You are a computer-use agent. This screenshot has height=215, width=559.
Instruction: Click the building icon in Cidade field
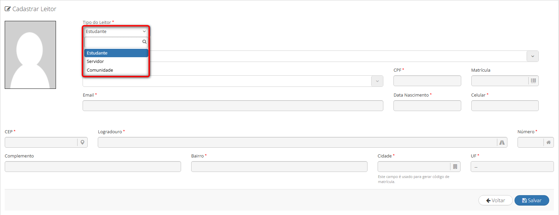[x=455, y=167]
